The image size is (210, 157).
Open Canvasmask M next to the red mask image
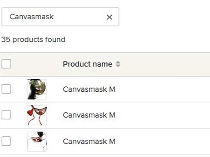pos(89,115)
